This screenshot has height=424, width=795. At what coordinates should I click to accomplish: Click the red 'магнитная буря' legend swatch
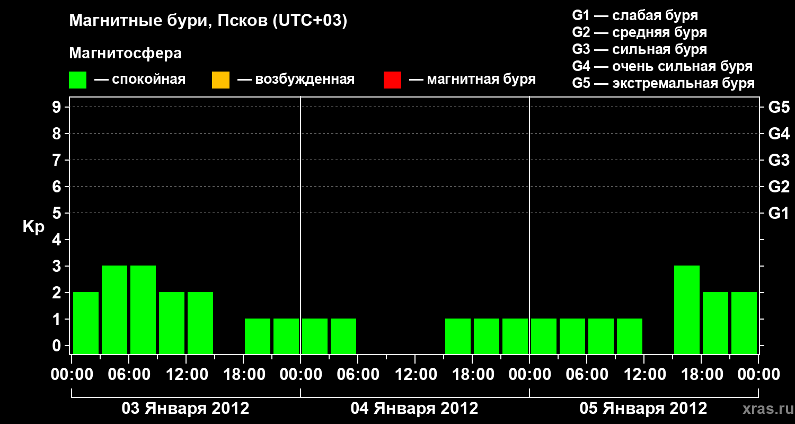coord(392,80)
